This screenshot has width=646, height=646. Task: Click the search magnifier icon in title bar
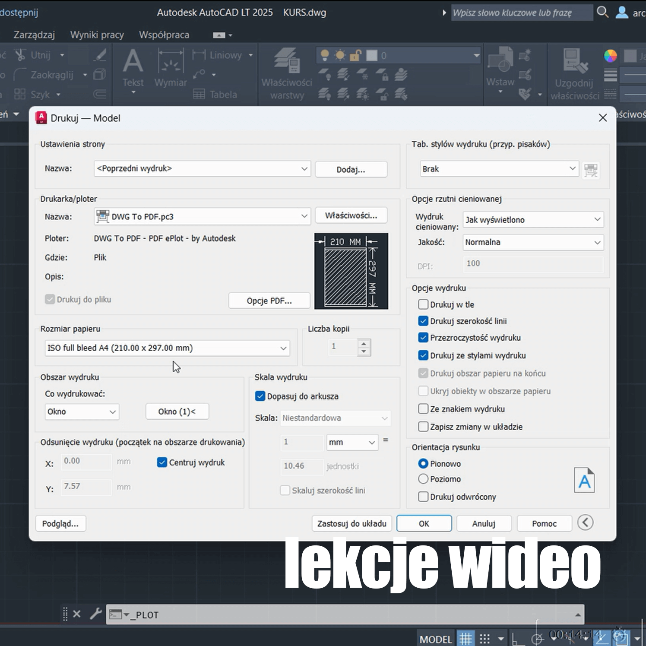(x=602, y=12)
